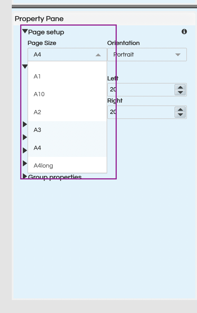Open the Orientation dropdown showing Portrait
The height and width of the screenshot is (313, 197).
(x=147, y=55)
